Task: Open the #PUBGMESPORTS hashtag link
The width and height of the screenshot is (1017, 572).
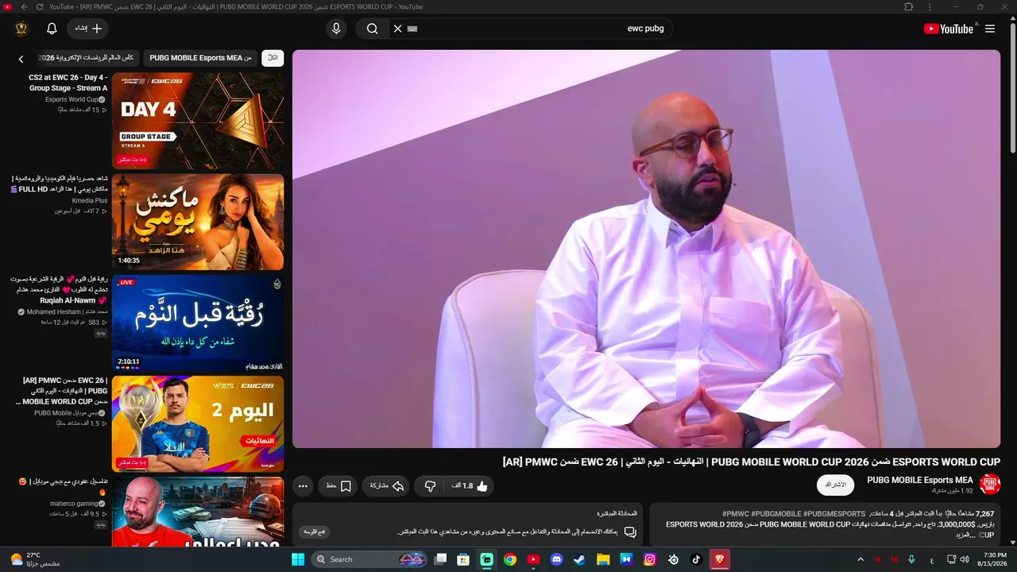Action: (x=833, y=514)
